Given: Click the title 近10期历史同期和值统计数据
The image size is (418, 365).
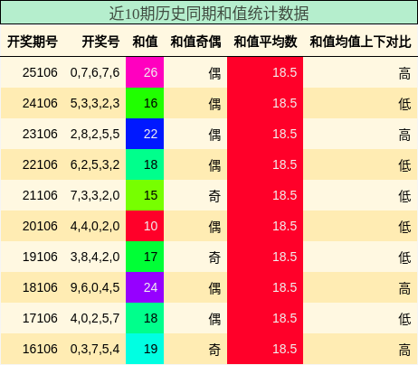Looking at the screenshot, I should pyautogui.click(x=209, y=14).
